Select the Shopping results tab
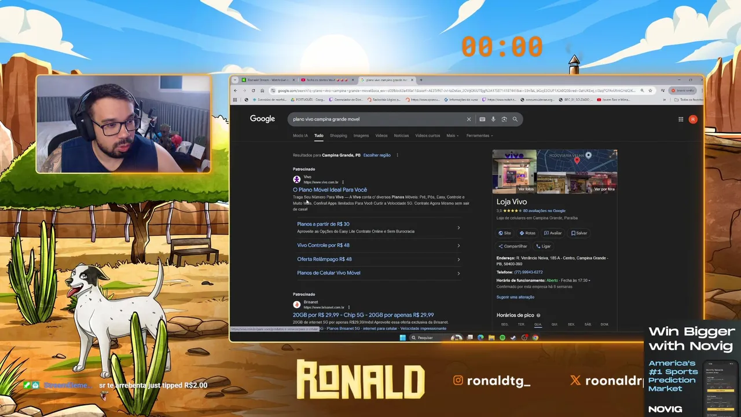This screenshot has width=741, height=417. (x=338, y=136)
